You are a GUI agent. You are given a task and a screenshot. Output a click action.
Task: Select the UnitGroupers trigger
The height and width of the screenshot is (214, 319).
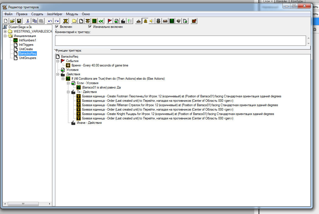point(27,58)
